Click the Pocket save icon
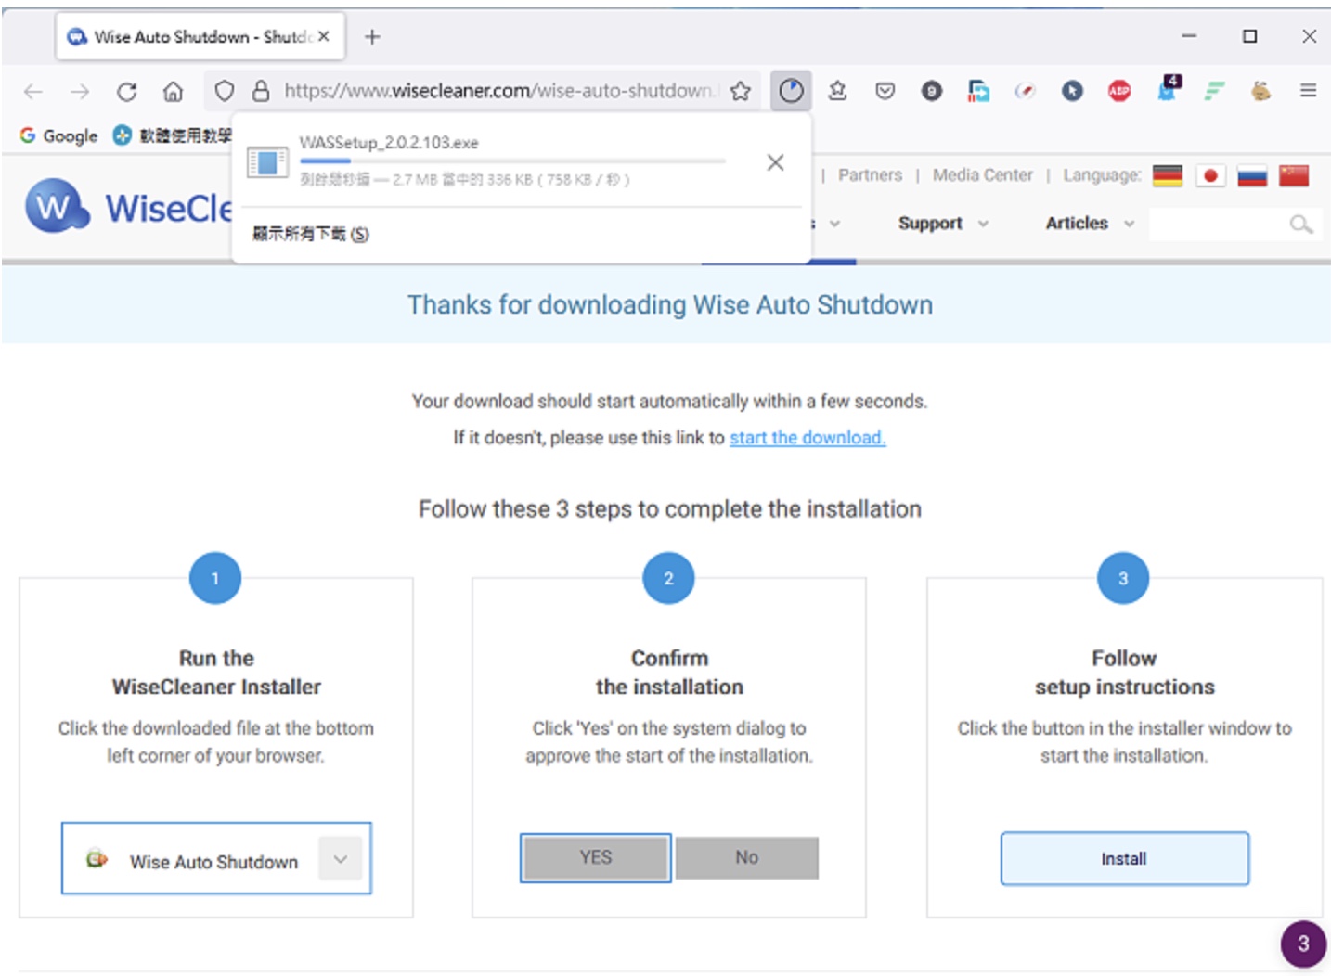The height and width of the screenshot is (976, 1331). pos(885,91)
